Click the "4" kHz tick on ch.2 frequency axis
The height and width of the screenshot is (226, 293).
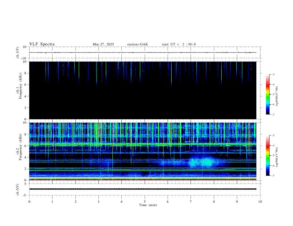[26, 157]
